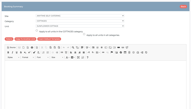Click the Paste icon

pos(51,47)
